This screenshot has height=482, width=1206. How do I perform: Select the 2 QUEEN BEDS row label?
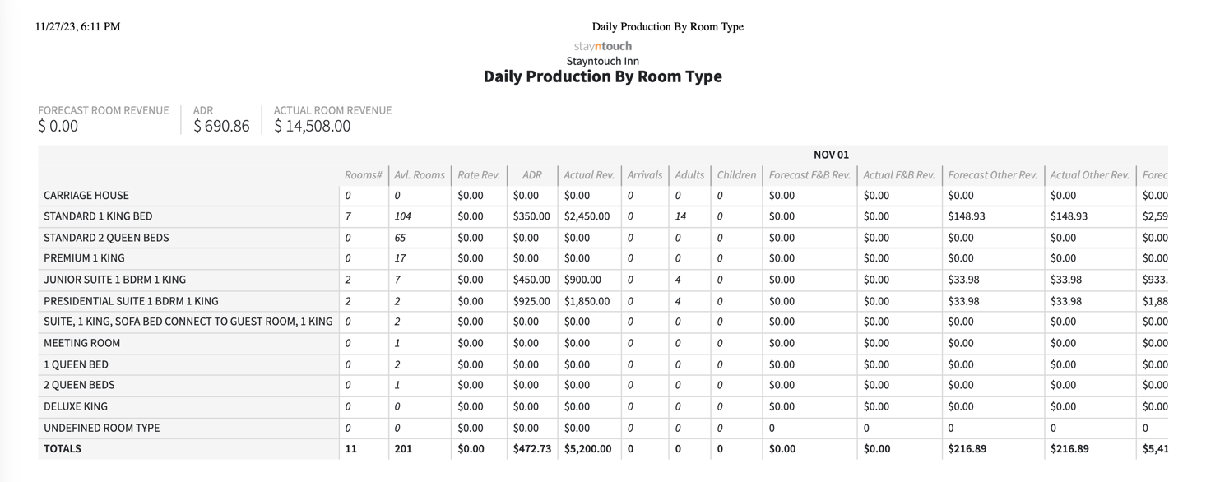pos(79,385)
